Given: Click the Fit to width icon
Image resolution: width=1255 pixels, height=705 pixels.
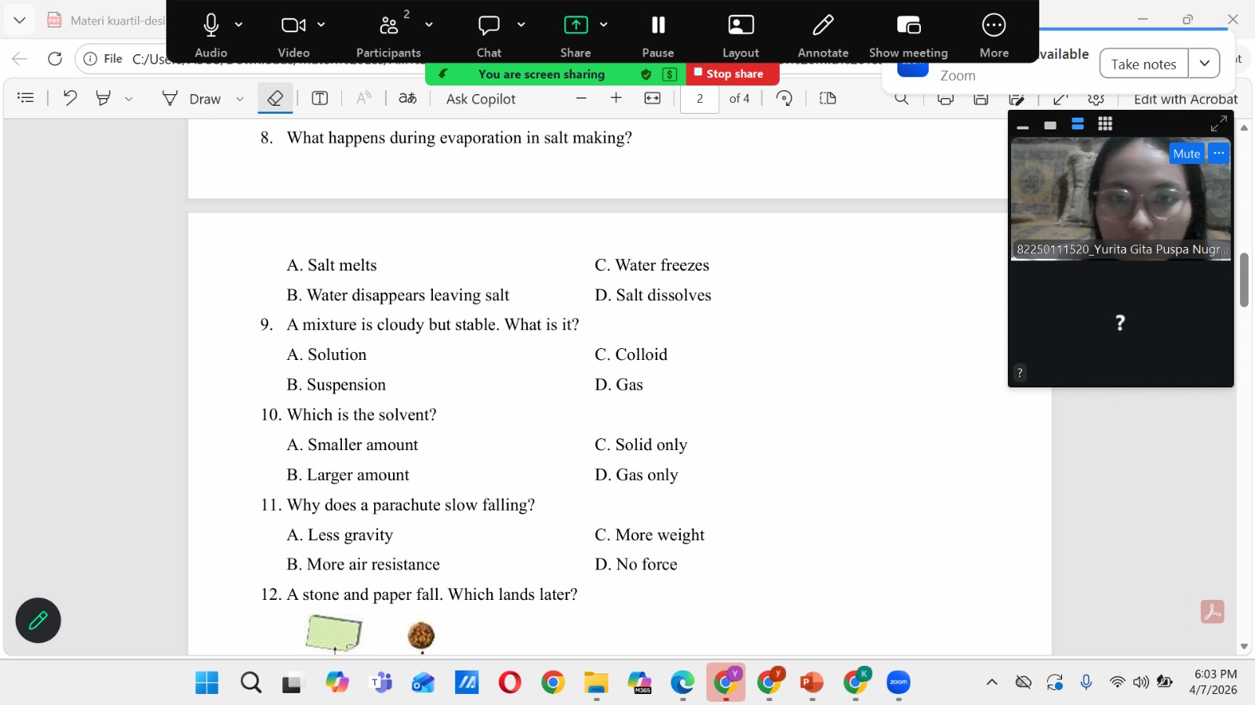Looking at the screenshot, I should coord(653,98).
